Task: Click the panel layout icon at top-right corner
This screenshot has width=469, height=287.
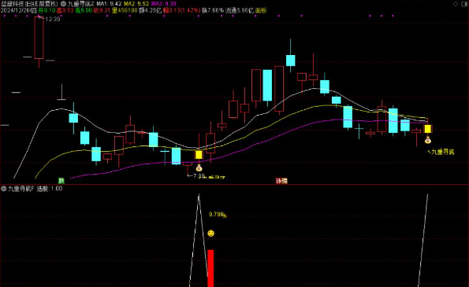Action: 464,4
